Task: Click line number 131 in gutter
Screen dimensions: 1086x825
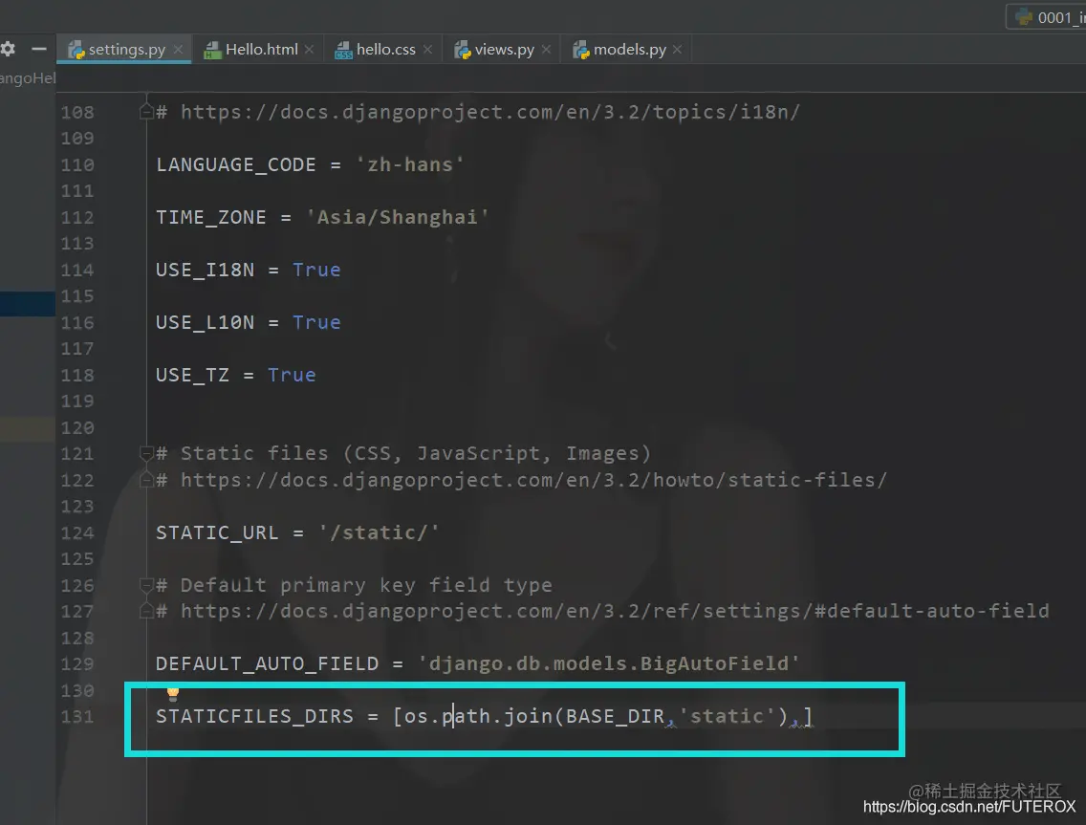Action: (76, 716)
